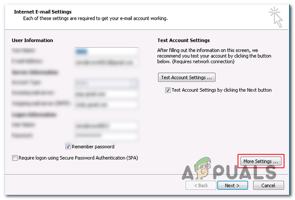Image resolution: width=295 pixels, height=200 pixels.
Task: Click the blurred password input field
Action: click(106, 136)
